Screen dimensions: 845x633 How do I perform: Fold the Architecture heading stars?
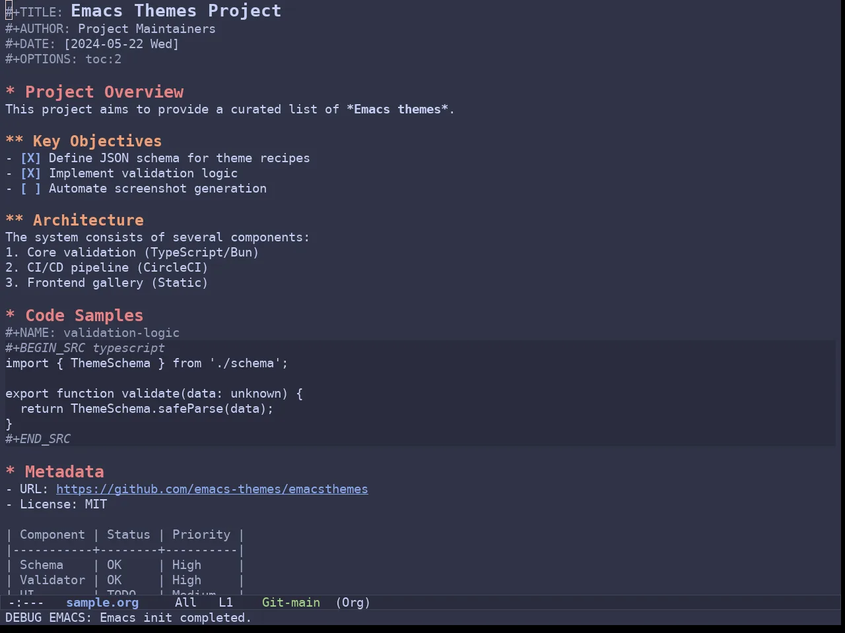point(15,220)
